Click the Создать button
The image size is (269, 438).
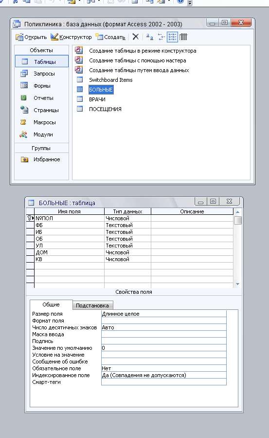(x=110, y=37)
